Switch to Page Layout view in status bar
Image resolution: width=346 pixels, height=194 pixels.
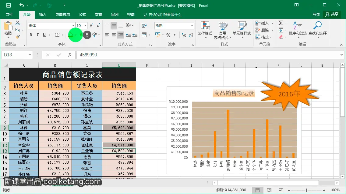click(x=269, y=190)
